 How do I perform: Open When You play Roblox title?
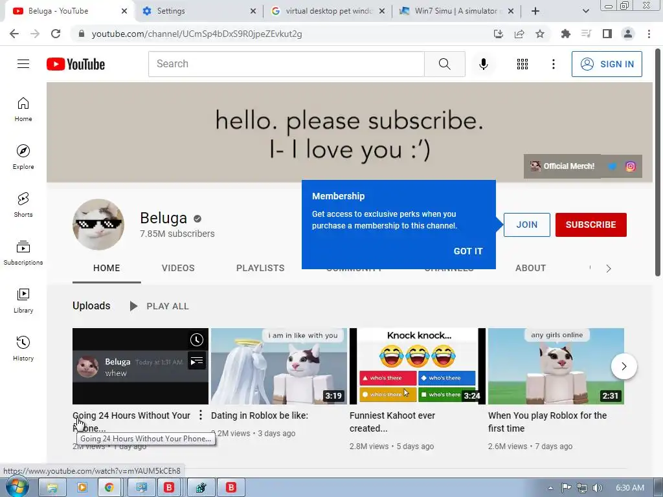tap(547, 422)
